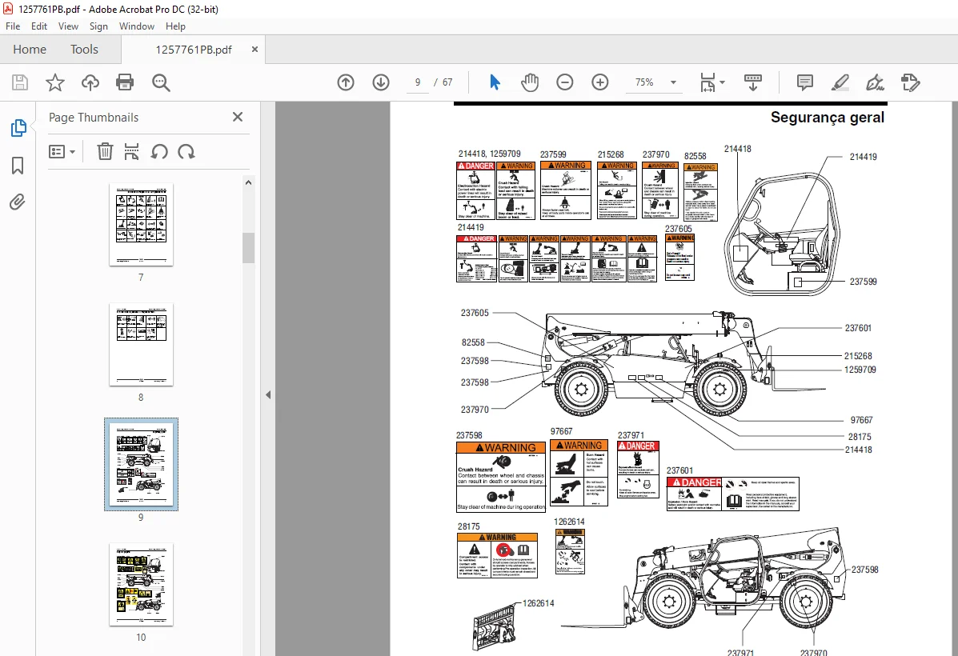
Task: Select the 1257761PB.pdf document tab
Action: 193,50
